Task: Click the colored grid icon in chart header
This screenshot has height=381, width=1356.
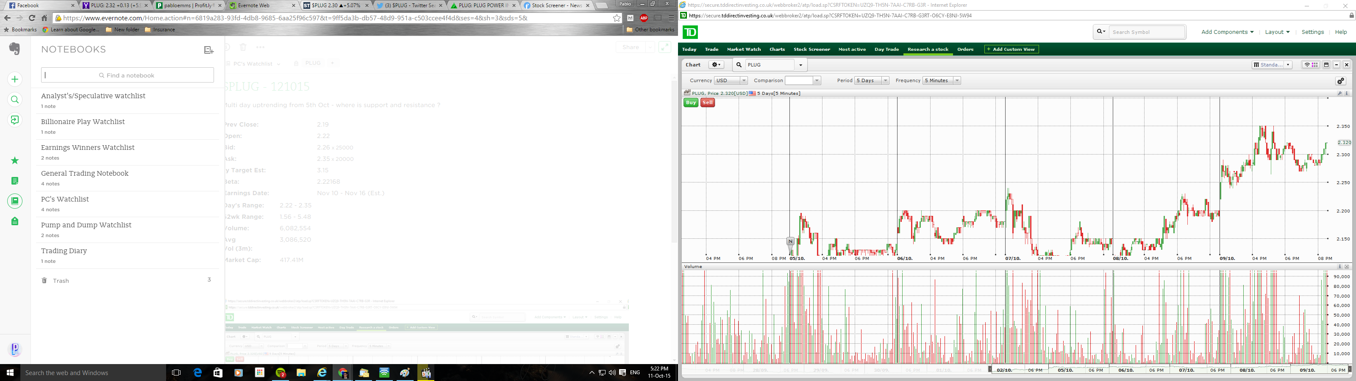Action: 1315,65
